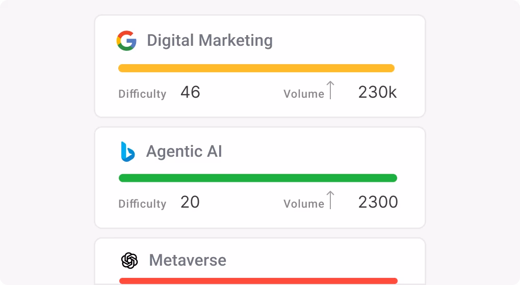Click the Volume up arrow for Agentic AI
Image resolution: width=520 pixels, height=285 pixels.
[330, 200]
